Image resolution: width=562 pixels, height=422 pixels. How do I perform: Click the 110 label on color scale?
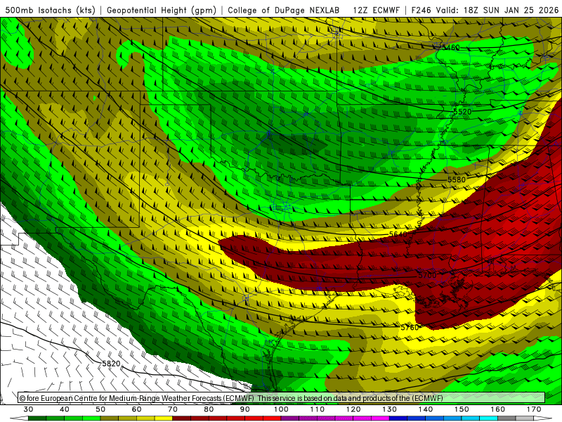(x=318, y=409)
